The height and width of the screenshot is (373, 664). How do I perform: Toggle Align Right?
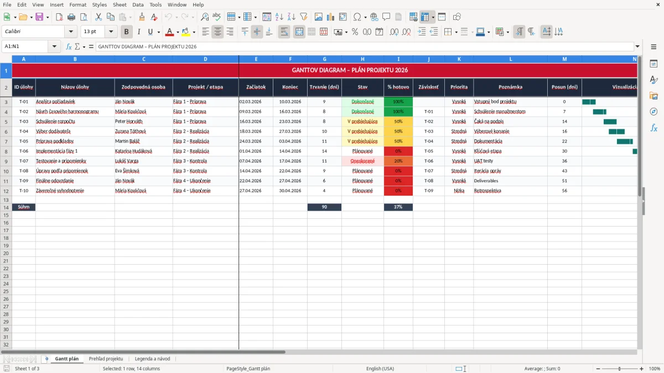click(230, 32)
